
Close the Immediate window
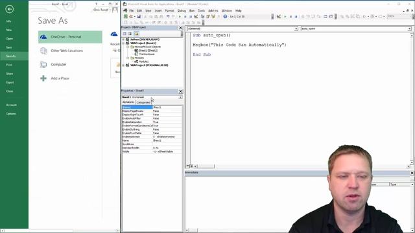pyautogui.click(x=412, y=173)
